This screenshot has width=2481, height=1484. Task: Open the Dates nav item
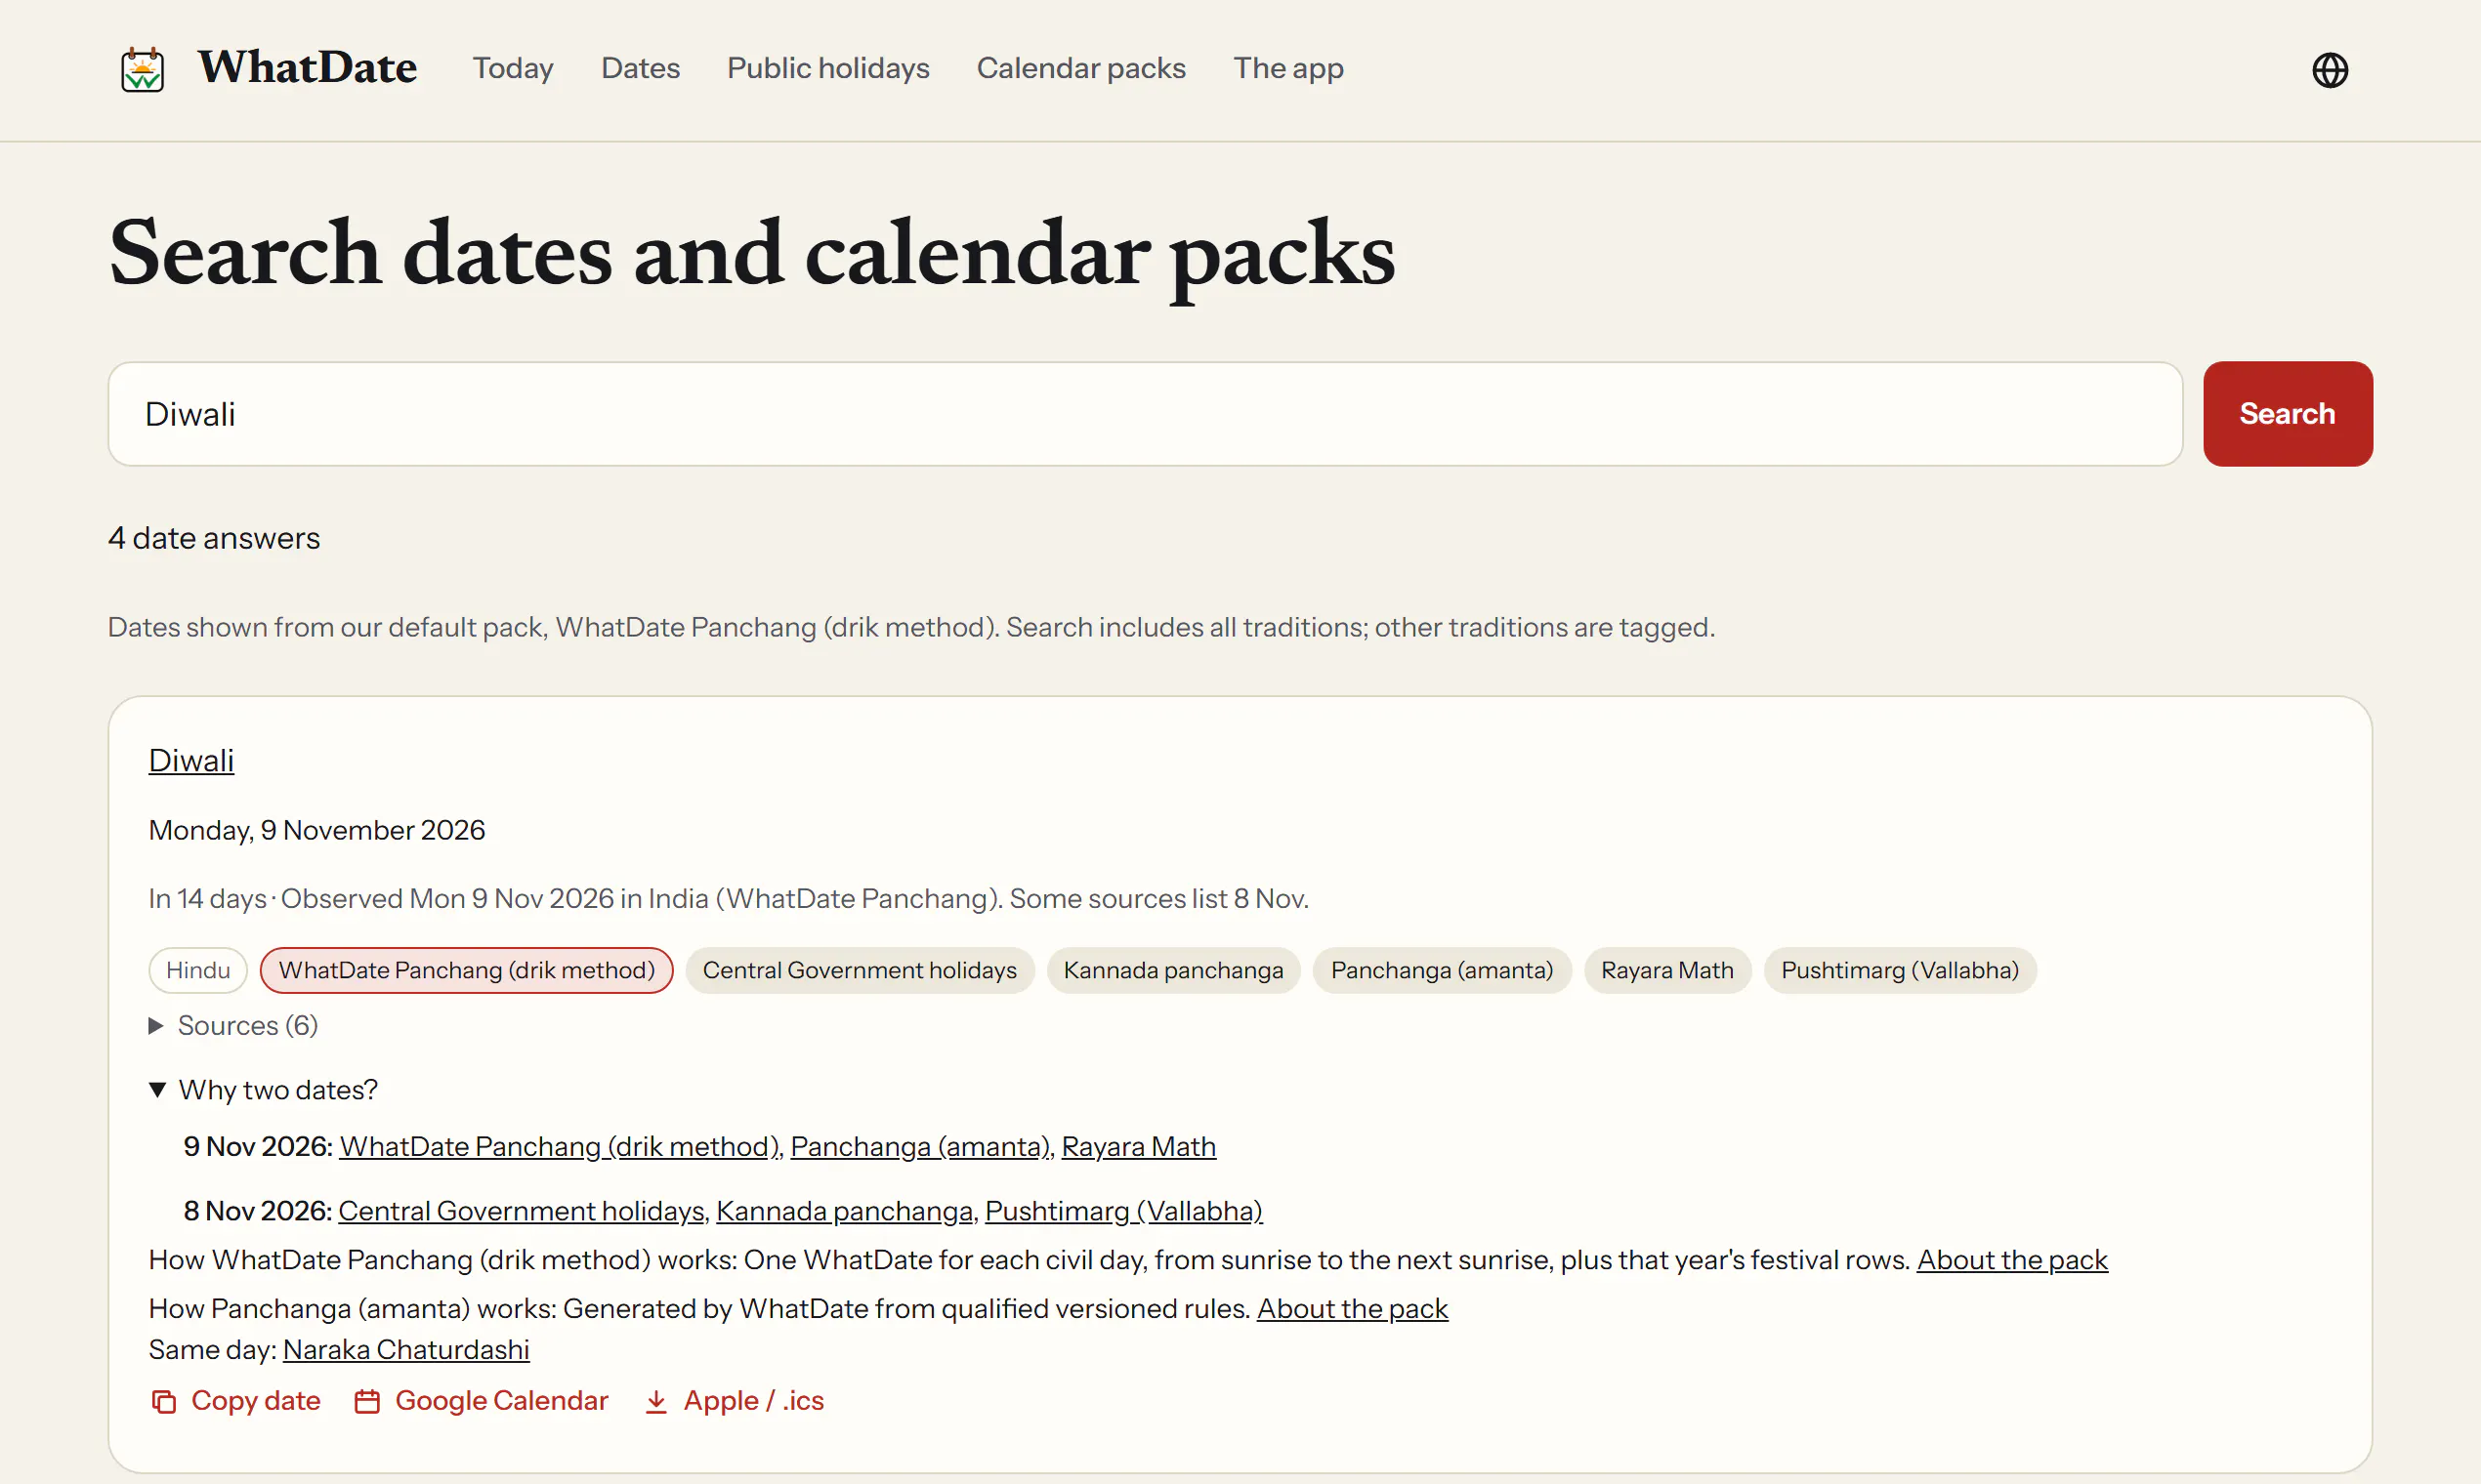[x=640, y=68]
